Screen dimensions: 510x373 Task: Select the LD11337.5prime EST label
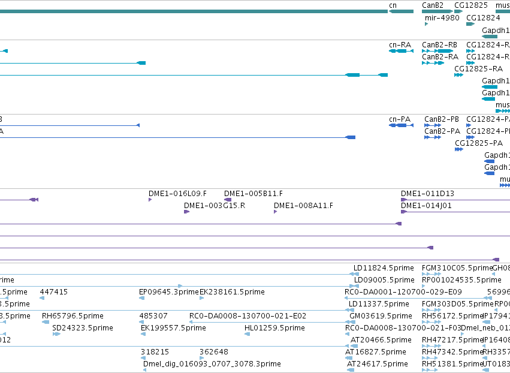(x=379, y=304)
